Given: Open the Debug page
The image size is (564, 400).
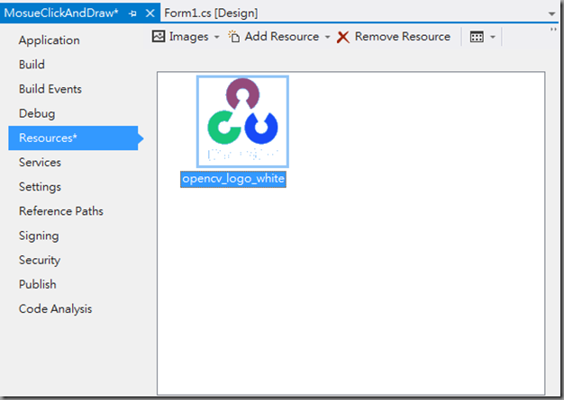Looking at the screenshot, I should pyautogui.click(x=37, y=113).
